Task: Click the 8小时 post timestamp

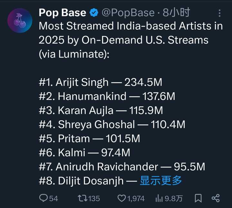Action: [x=176, y=13]
